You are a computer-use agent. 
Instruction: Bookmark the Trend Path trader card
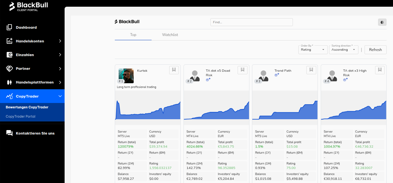311,70
